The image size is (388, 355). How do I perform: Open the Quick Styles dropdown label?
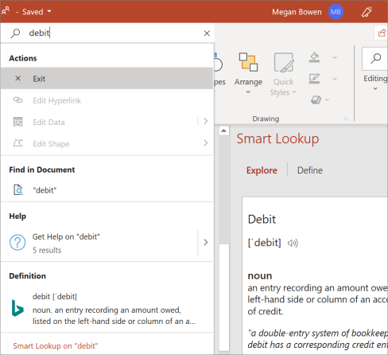click(x=283, y=87)
